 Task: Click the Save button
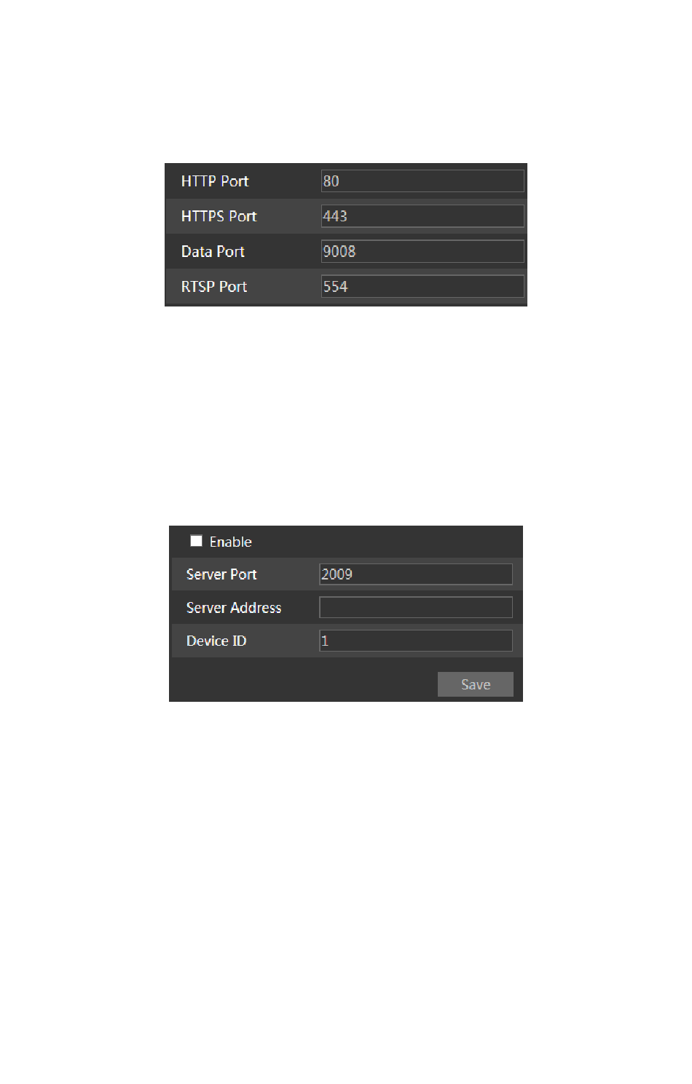476,684
